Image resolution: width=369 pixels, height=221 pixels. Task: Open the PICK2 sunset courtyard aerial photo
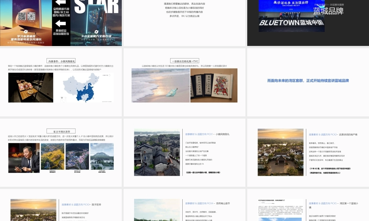pos(280,147)
